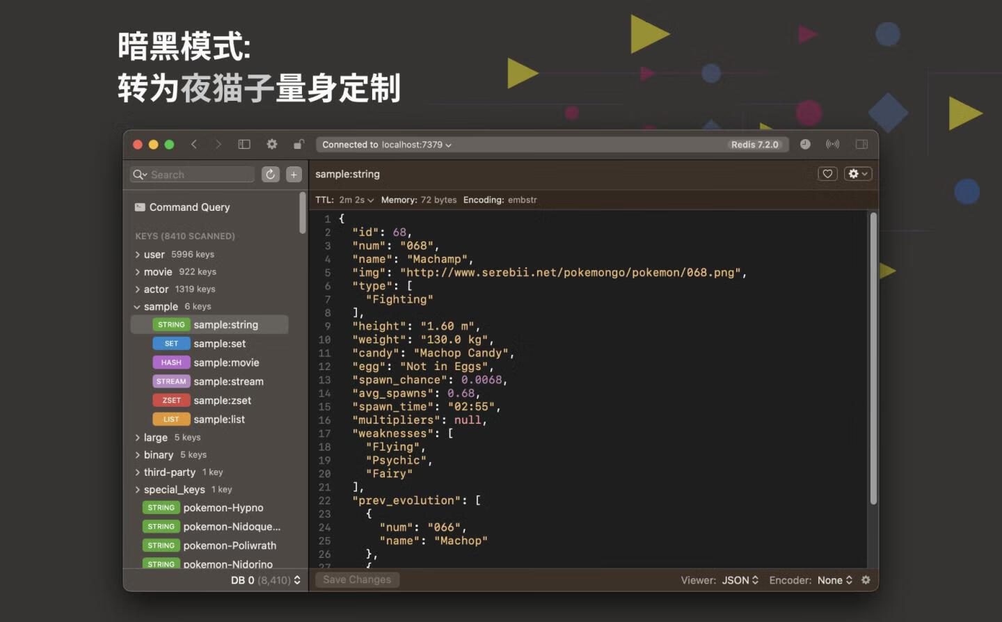The height and width of the screenshot is (622, 1002).
Task: Open the pub/sub broadcast icon
Action: pyautogui.click(x=832, y=144)
